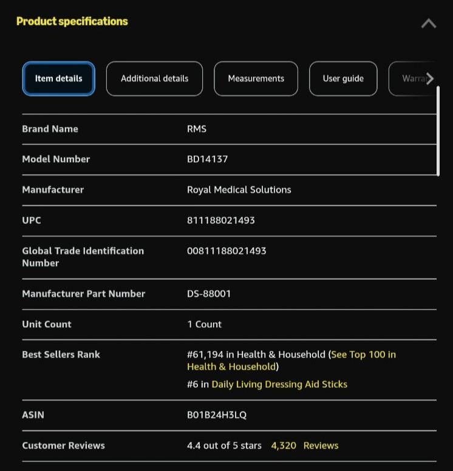This screenshot has width=453, height=471.
Task: Collapse the Product specifications section chevron
Action: point(428,24)
